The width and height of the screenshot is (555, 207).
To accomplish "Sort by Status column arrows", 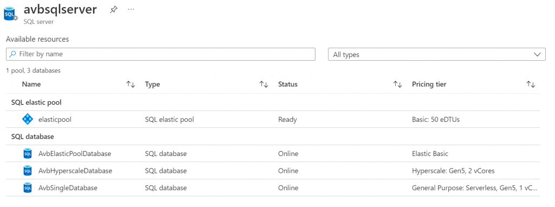I will 397,84.
